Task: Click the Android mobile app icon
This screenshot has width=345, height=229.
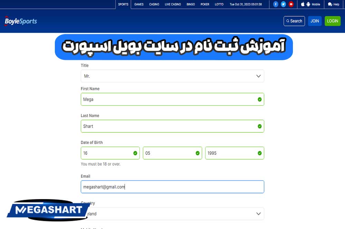Action: click(308, 4)
